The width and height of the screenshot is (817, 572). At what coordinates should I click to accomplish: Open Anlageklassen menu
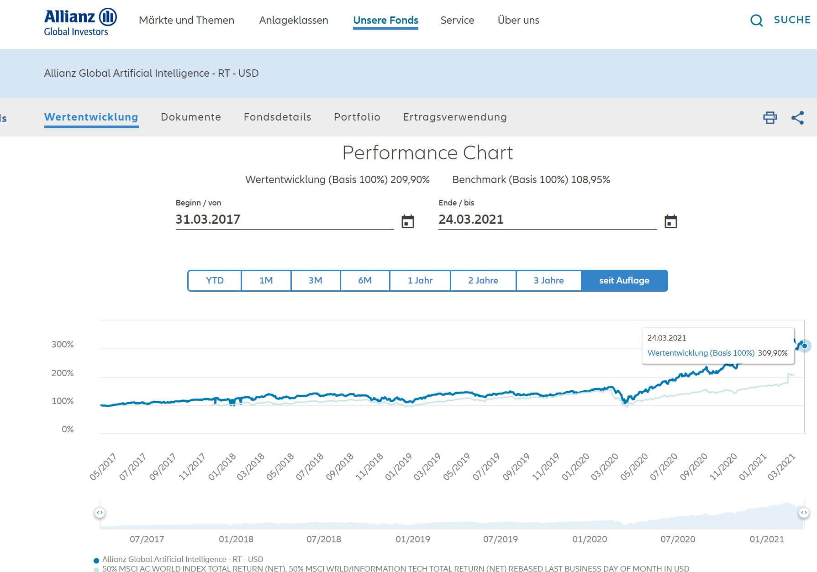pyautogui.click(x=294, y=20)
